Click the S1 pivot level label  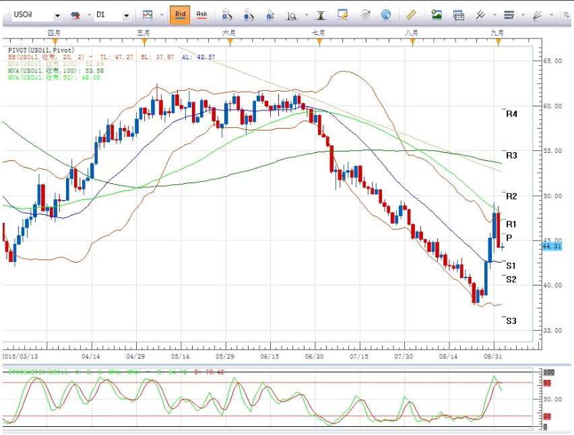point(511,265)
